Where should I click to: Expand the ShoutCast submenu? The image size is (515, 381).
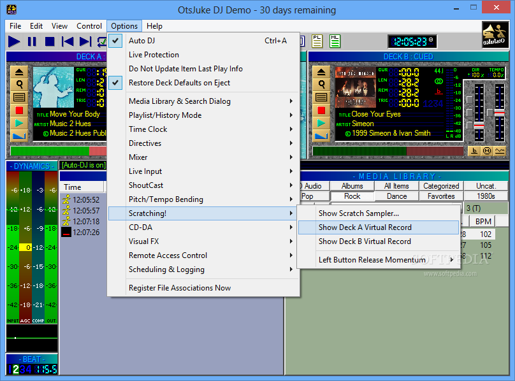[x=203, y=185]
